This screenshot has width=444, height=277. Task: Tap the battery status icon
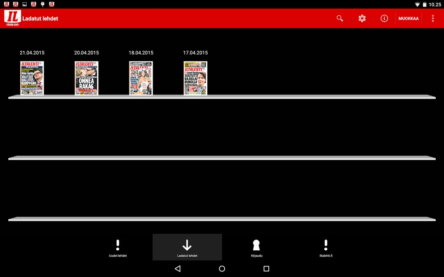click(425, 4)
